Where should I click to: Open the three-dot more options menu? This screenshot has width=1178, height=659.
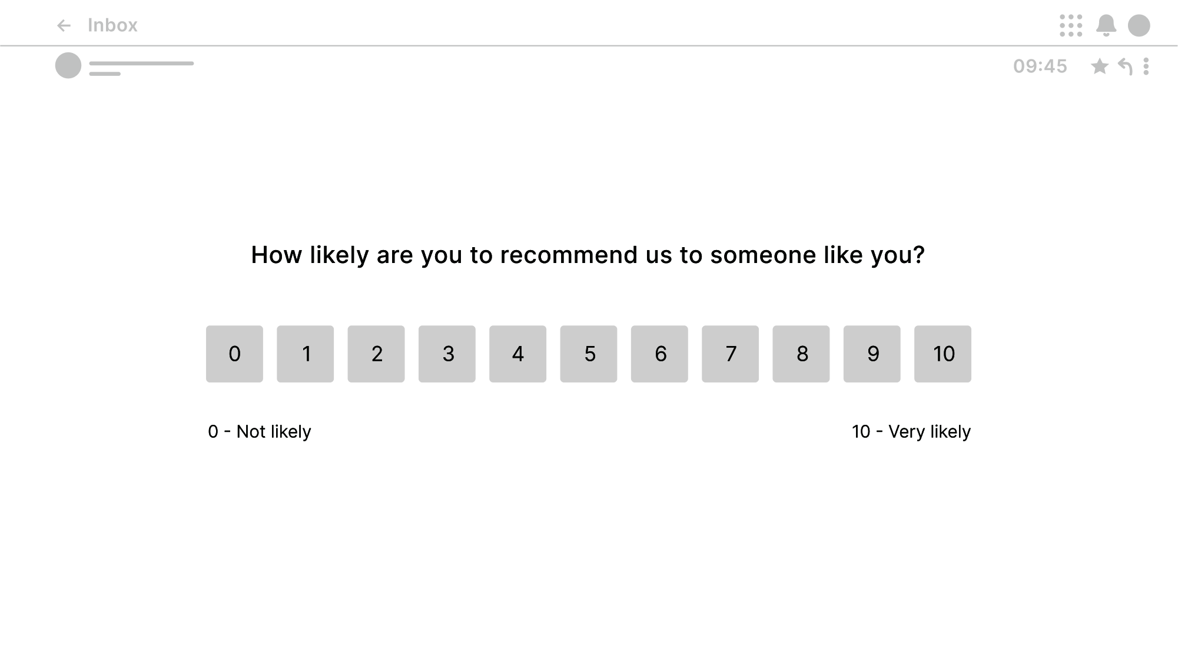[x=1146, y=66]
